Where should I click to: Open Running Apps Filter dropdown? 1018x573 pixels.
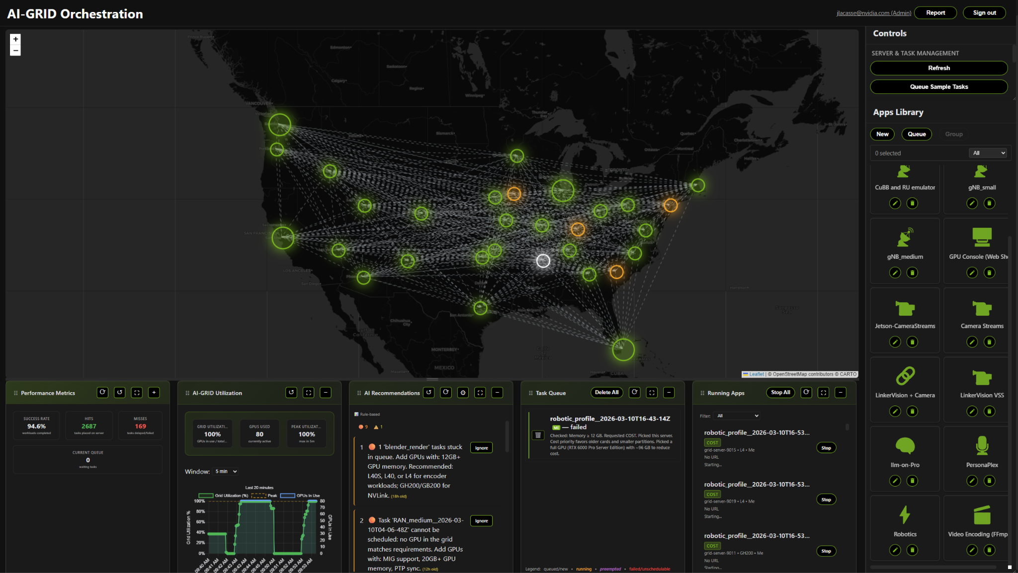coord(737,415)
